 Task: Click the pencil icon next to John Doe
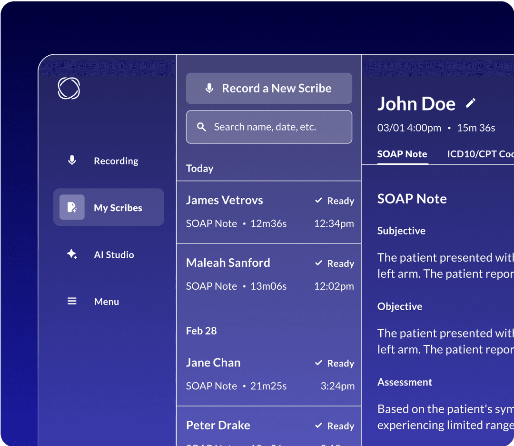pyautogui.click(x=471, y=102)
